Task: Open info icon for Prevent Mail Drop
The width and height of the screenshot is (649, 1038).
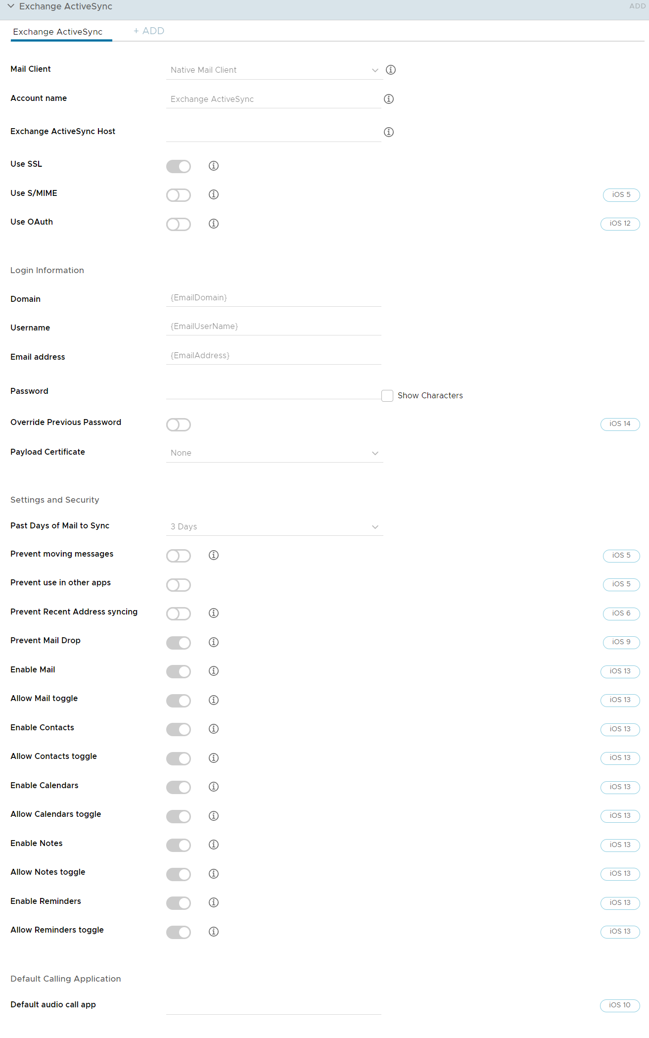Action: (214, 642)
